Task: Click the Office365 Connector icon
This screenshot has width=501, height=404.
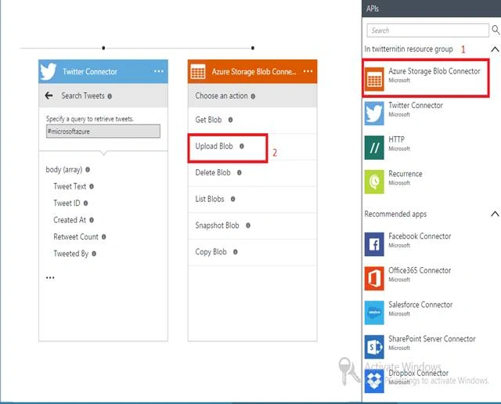Action: click(374, 279)
